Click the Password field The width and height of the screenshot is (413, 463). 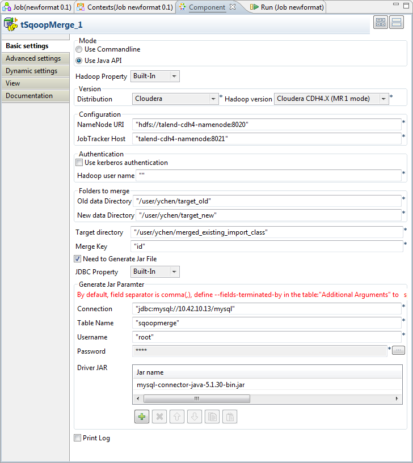pyautogui.click(x=260, y=351)
